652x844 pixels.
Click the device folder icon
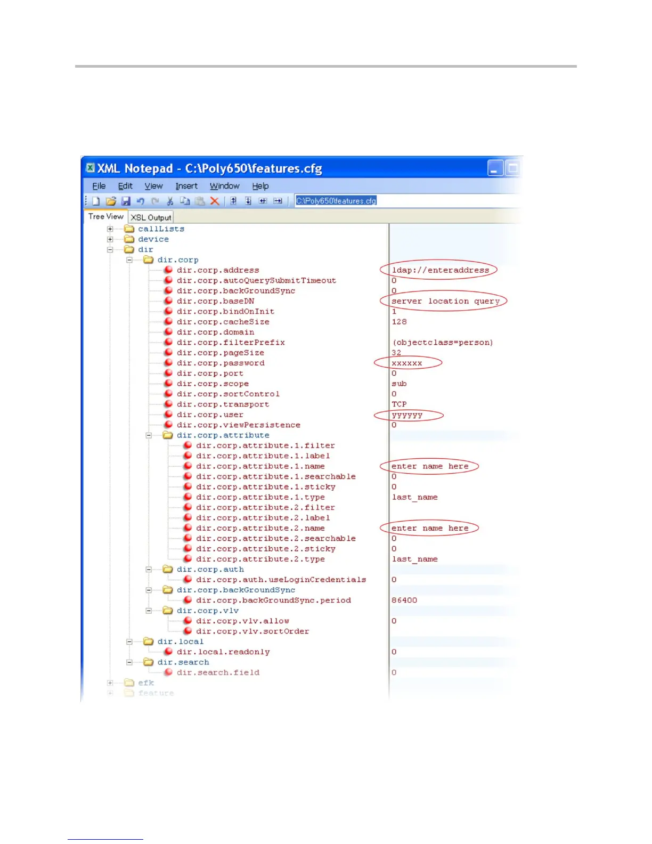129,239
